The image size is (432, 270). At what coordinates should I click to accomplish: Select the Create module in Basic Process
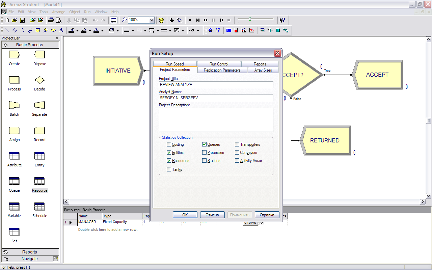pyautogui.click(x=14, y=55)
